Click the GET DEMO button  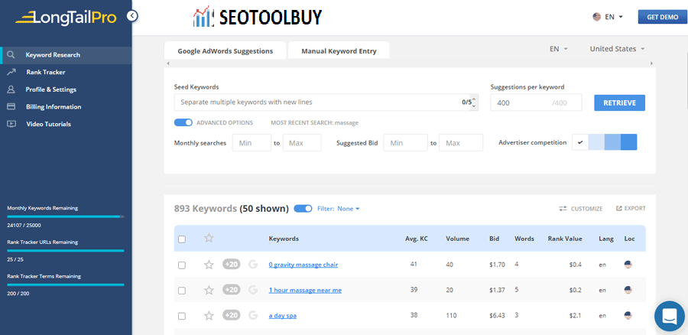(662, 17)
